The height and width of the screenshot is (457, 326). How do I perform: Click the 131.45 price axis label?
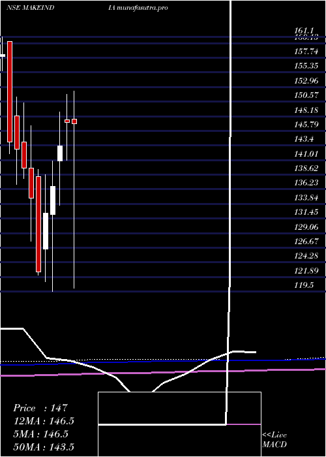point(306,212)
